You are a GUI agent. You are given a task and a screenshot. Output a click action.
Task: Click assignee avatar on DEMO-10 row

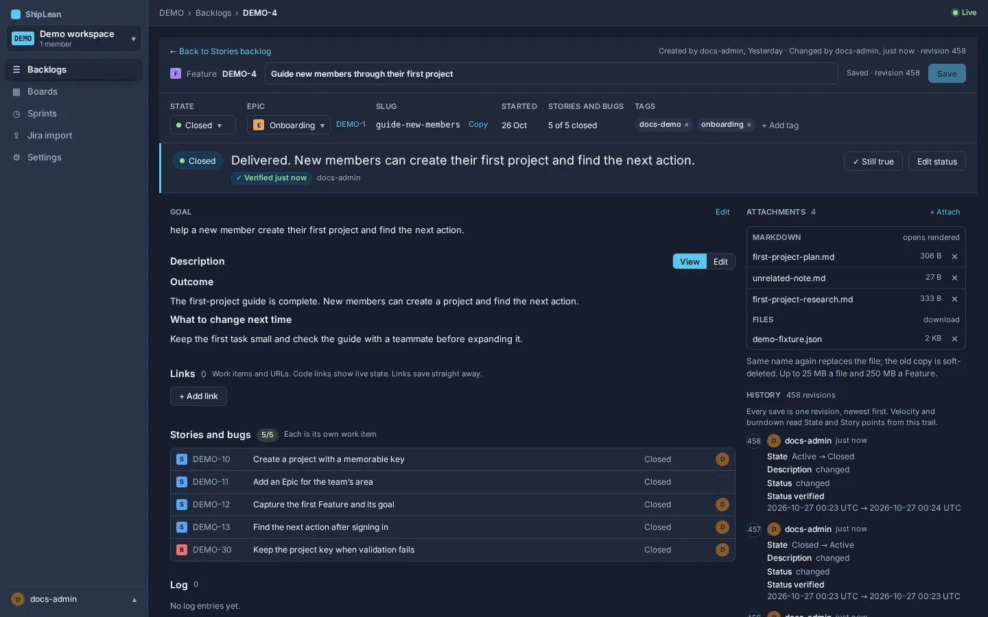(722, 459)
